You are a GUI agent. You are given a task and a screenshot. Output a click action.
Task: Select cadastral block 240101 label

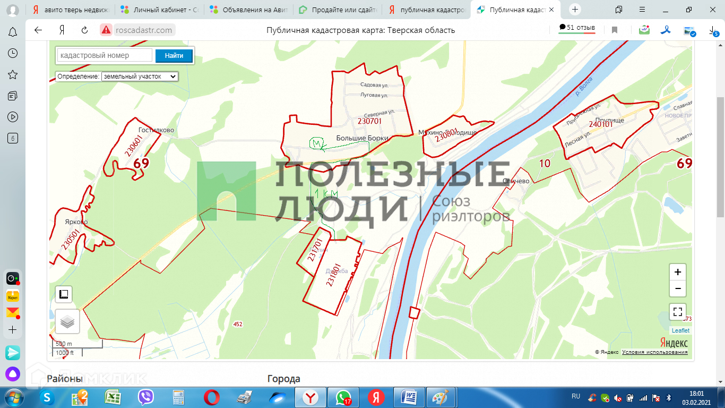point(601,124)
